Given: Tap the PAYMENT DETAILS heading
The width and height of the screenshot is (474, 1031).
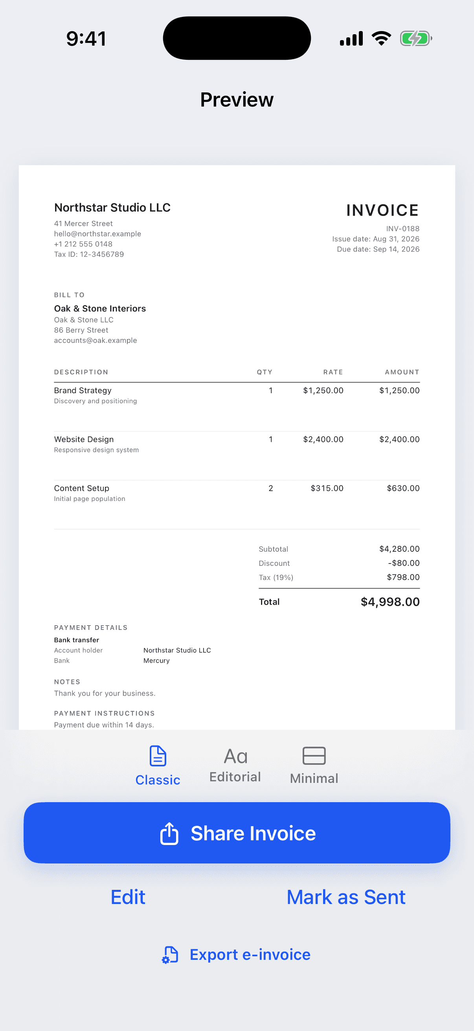Looking at the screenshot, I should point(91,628).
